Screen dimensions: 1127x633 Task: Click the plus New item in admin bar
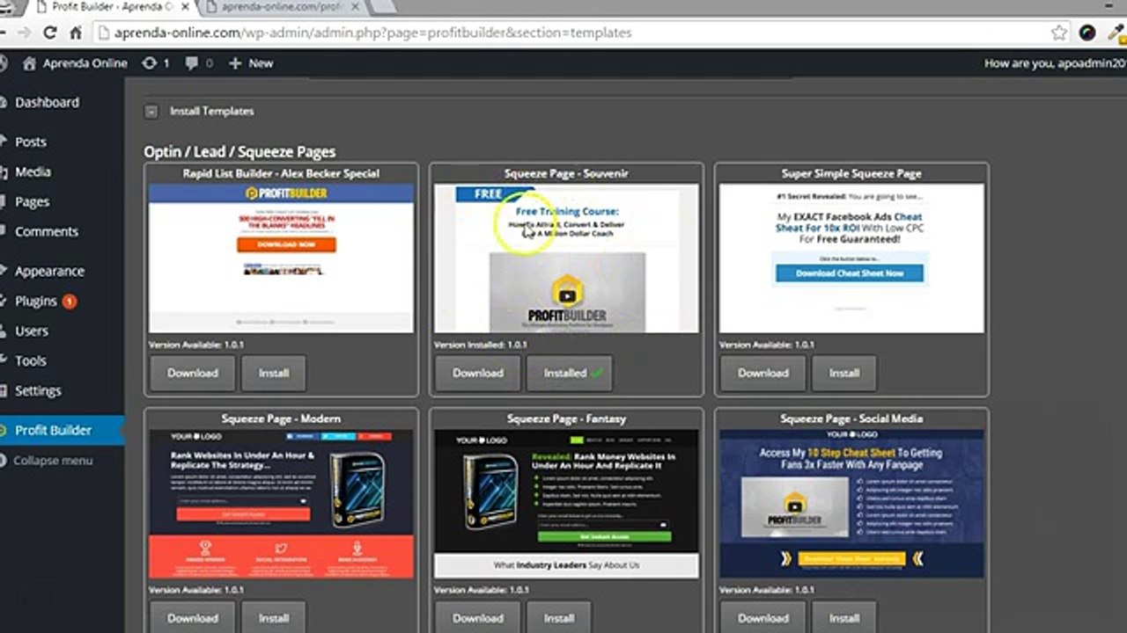(x=251, y=63)
